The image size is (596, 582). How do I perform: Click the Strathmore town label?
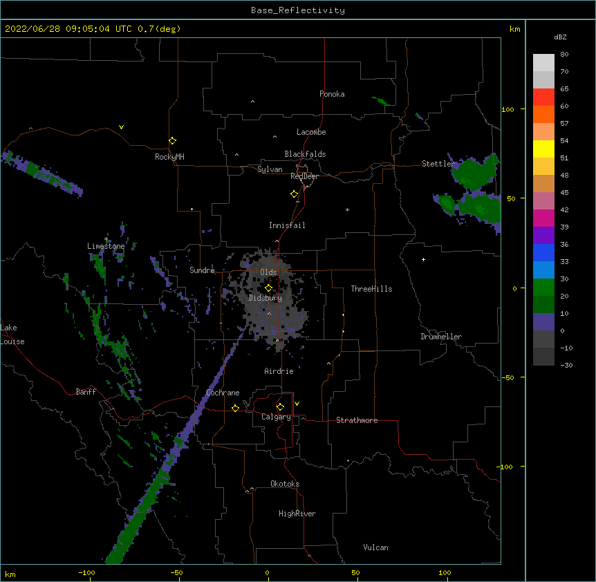click(x=357, y=420)
